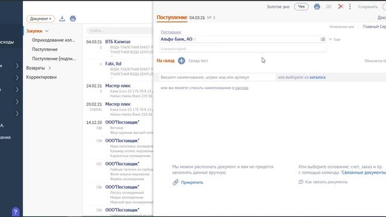Click the Комментарий input field
This screenshot has width=386, height=217.
coord(243,49)
